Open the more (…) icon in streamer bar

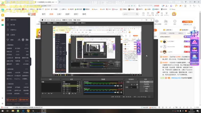tap(175, 21)
